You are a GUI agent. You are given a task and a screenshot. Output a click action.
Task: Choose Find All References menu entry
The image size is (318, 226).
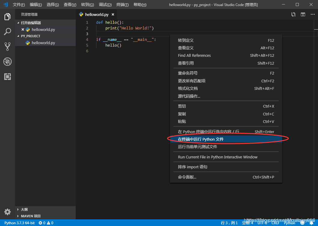coord(226,55)
